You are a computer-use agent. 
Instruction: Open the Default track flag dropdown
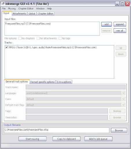pyautogui.click(x=123, y=105)
